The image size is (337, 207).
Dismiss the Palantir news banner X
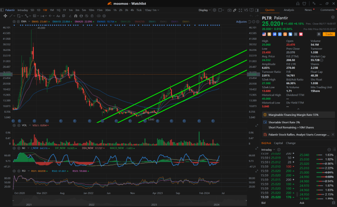coord(333,135)
